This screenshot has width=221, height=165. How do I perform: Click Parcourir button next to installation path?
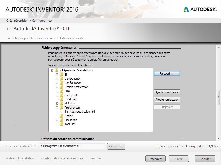pyautogui.click(x=116, y=146)
